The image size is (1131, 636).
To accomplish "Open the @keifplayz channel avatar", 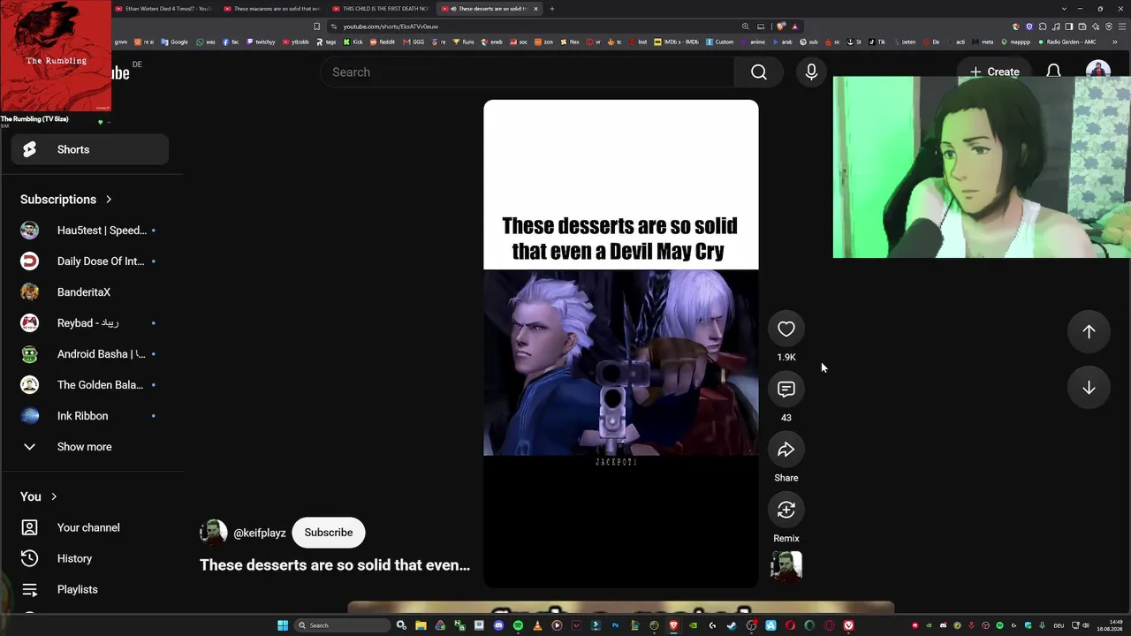I will pos(213,533).
